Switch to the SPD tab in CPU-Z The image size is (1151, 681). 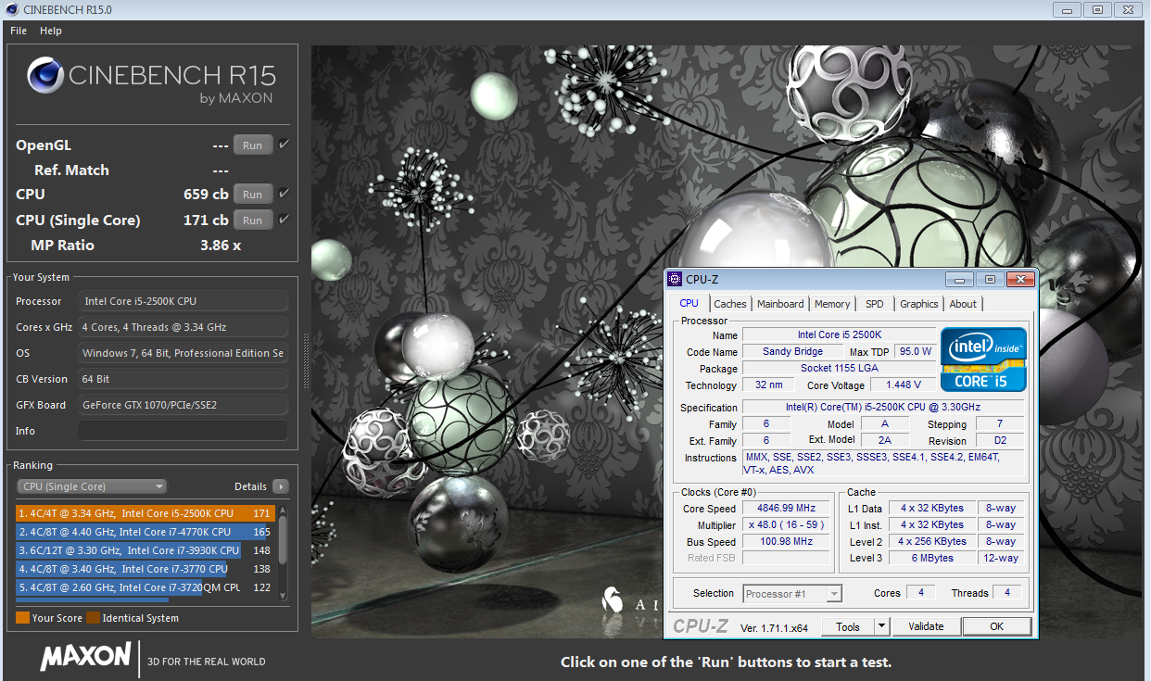tap(875, 304)
